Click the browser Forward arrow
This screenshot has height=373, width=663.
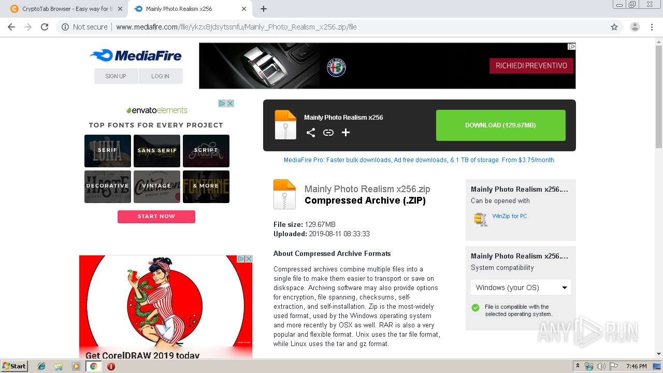coord(28,27)
